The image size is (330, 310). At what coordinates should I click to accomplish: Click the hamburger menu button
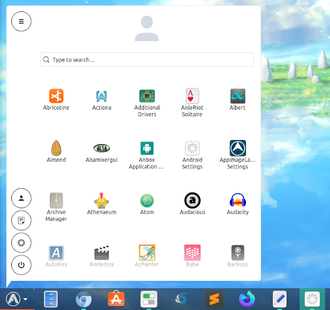[x=21, y=21]
